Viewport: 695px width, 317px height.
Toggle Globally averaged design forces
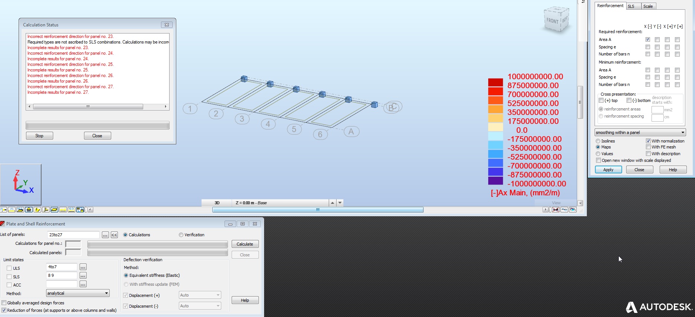coord(4,303)
